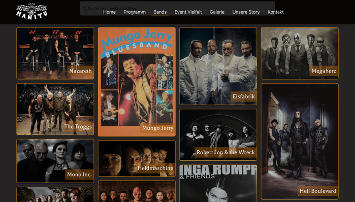Click the Eisfabrik name label
This screenshot has height=202, width=355.
click(x=244, y=96)
